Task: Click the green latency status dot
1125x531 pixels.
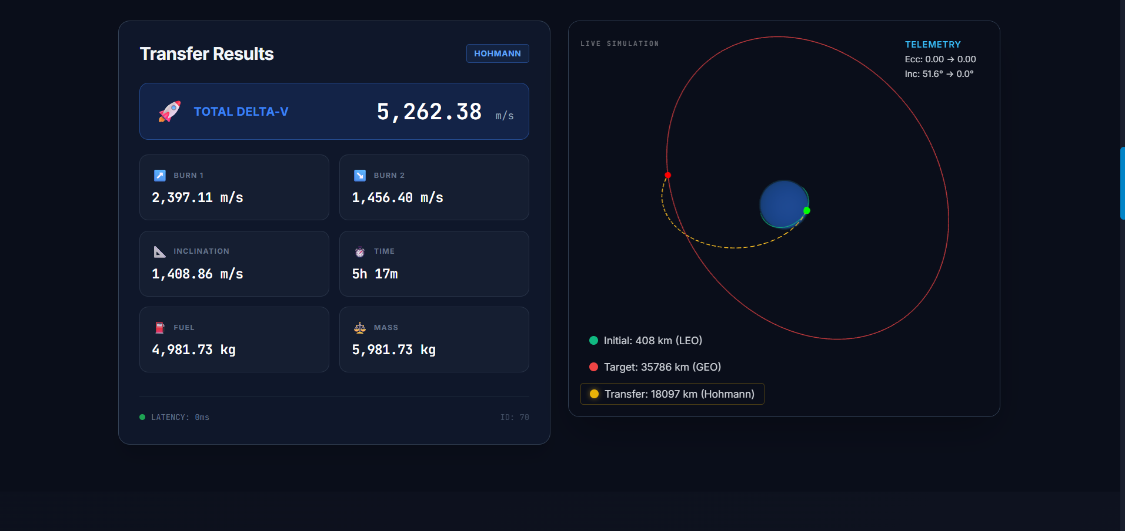Action: [142, 417]
